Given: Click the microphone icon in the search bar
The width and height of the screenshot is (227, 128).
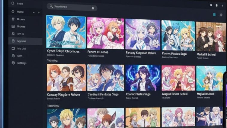Looking at the screenshot, I should [93, 8].
